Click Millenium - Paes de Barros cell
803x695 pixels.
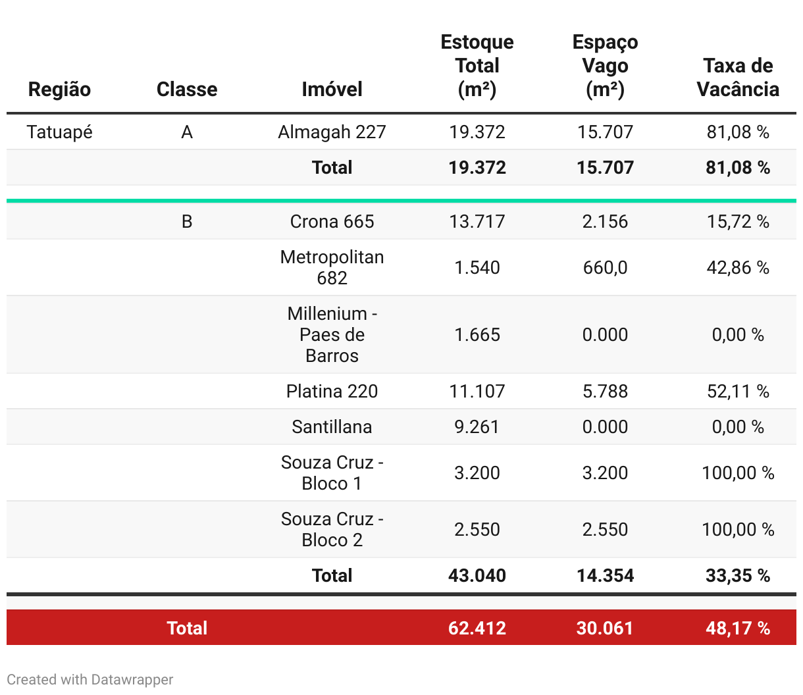pos(332,334)
